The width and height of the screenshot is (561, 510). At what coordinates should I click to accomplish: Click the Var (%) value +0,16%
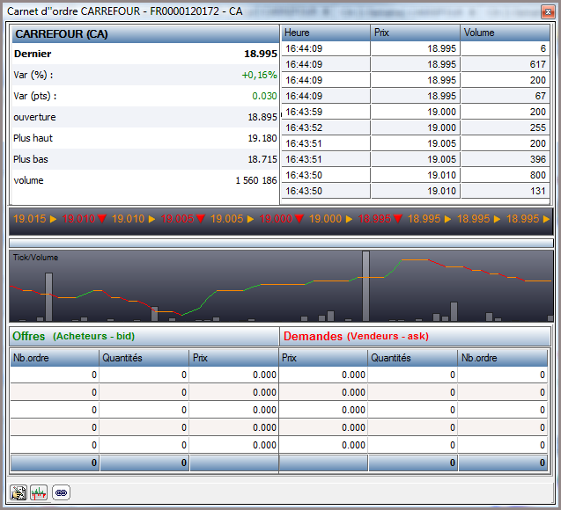point(260,75)
